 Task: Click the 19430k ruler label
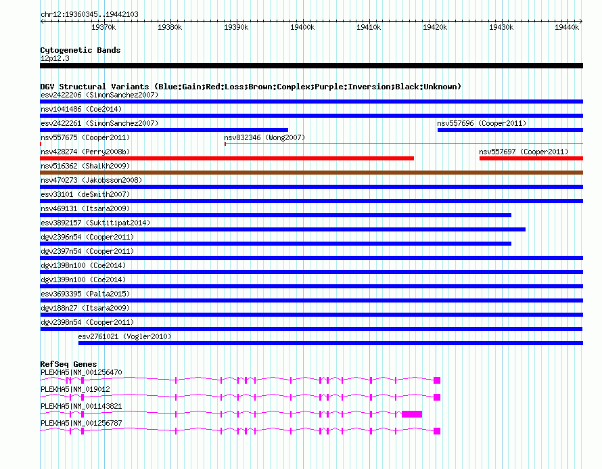[501, 27]
